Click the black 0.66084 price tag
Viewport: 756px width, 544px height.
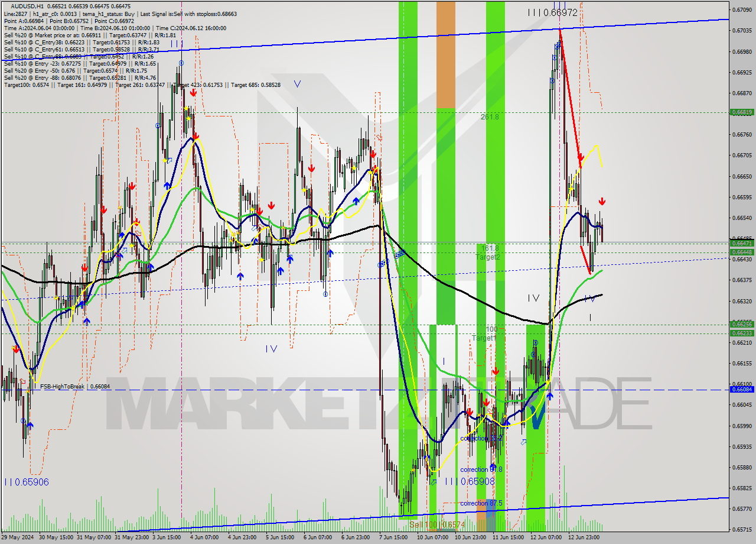pyautogui.click(x=742, y=389)
